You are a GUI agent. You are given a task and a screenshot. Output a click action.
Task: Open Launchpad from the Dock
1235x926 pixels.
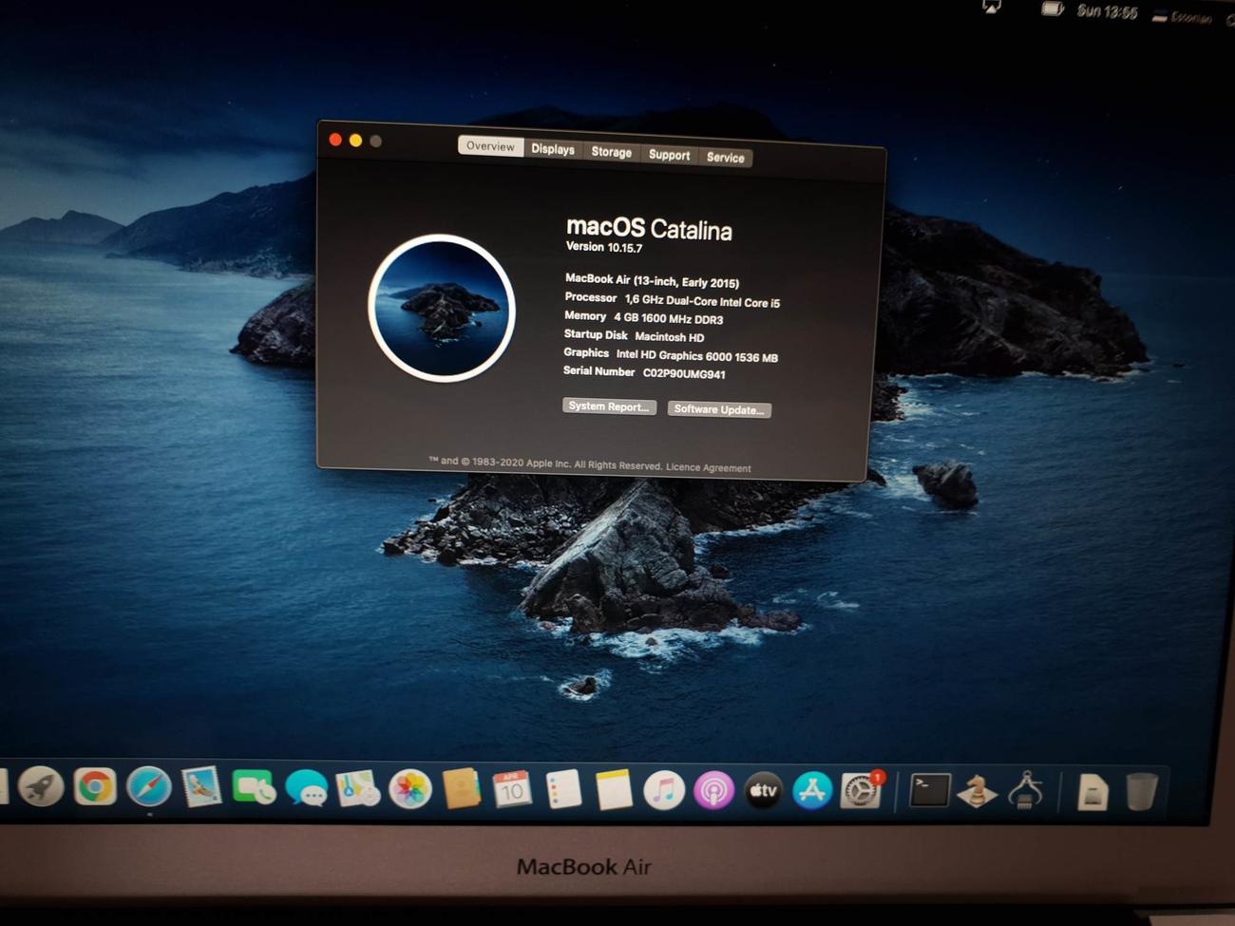(x=41, y=786)
